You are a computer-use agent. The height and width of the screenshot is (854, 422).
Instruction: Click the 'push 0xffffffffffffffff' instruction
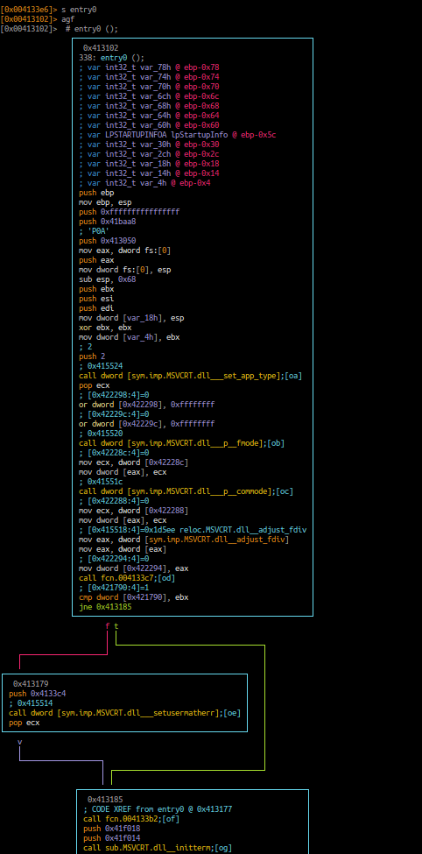tap(129, 211)
